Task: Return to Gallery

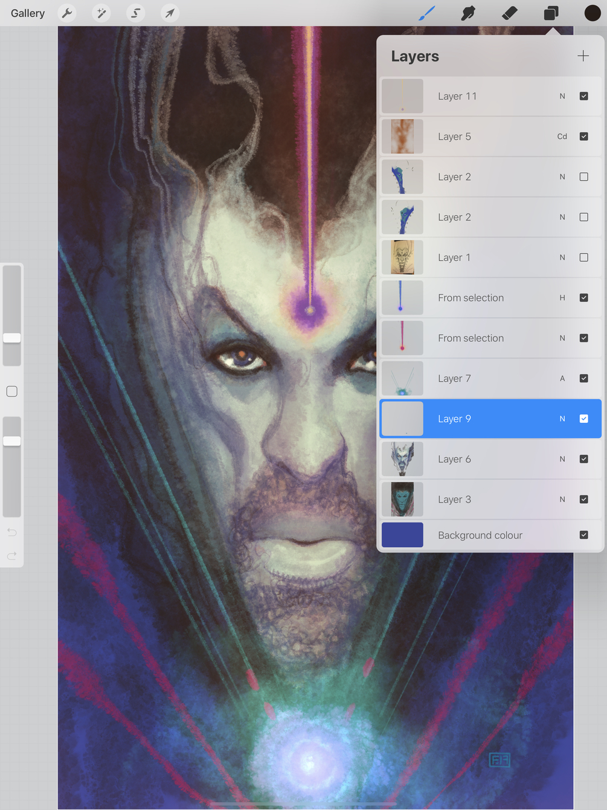Action: click(x=28, y=13)
